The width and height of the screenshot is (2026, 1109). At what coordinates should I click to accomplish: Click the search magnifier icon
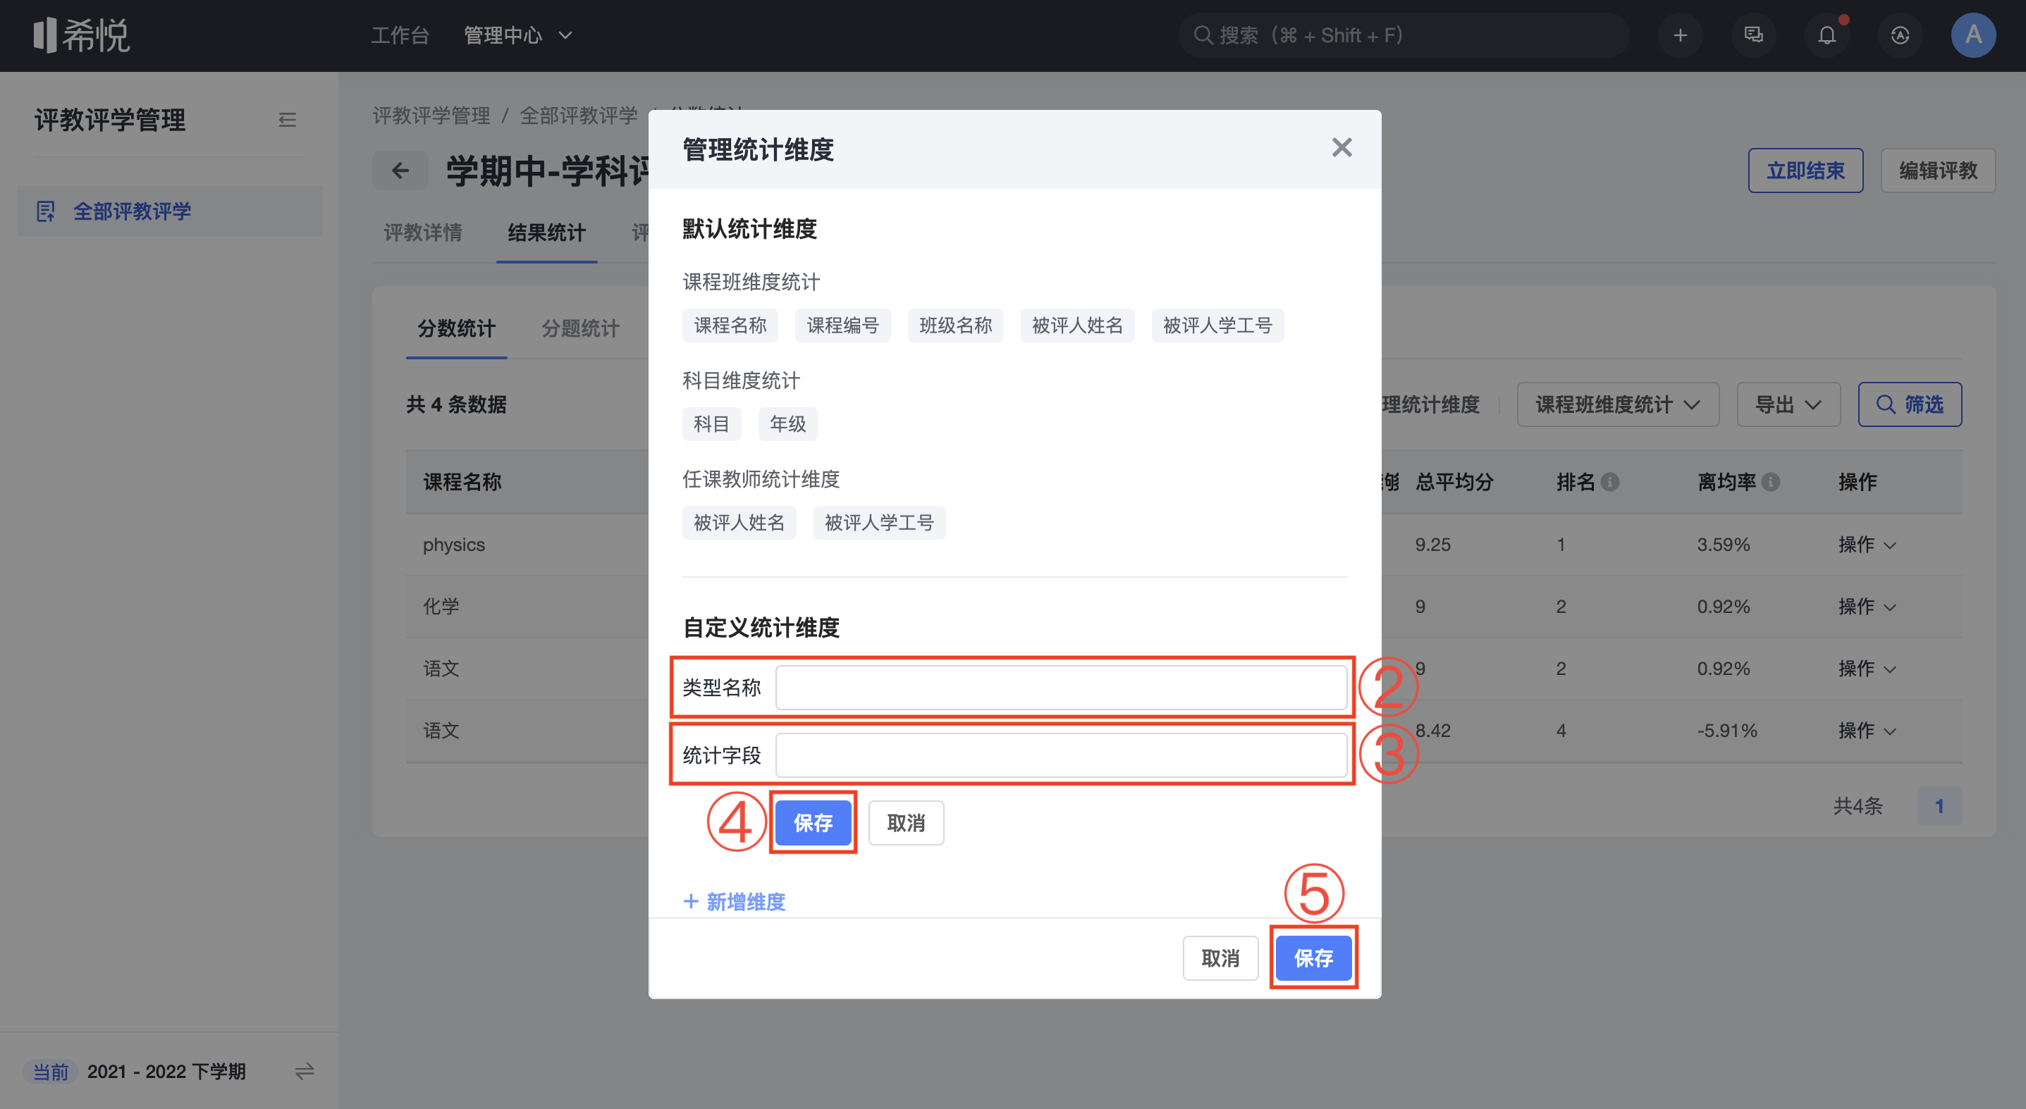click(1203, 35)
